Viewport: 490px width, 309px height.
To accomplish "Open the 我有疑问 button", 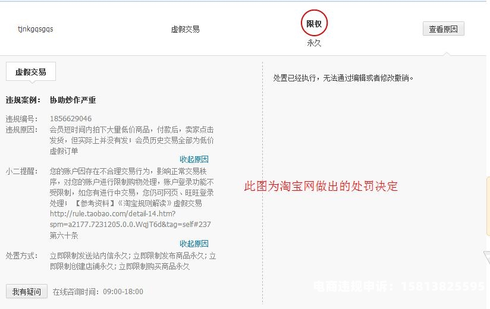I will (x=27, y=291).
